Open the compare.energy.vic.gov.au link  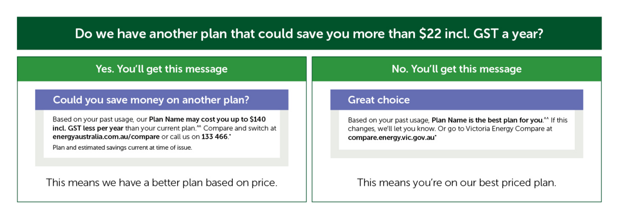coord(391,137)
